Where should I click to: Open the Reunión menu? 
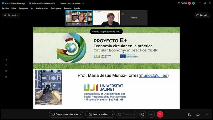pyautogui.click(x=68, y=8)
